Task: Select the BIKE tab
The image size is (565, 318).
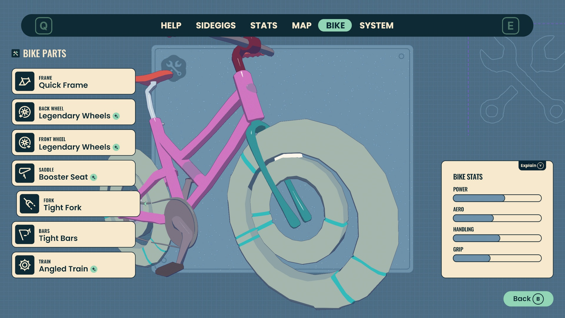Action: (335, 25)
